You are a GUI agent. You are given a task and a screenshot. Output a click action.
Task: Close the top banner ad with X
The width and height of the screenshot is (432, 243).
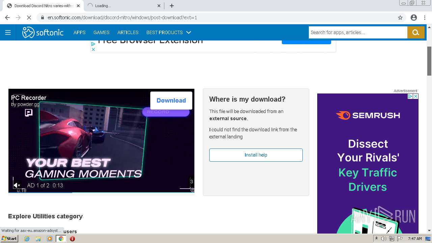click(x=93, y=49)
